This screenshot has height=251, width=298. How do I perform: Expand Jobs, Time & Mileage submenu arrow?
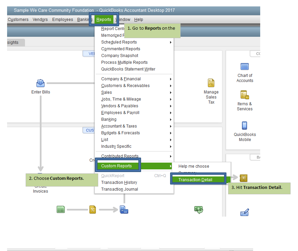coord(171,100)
